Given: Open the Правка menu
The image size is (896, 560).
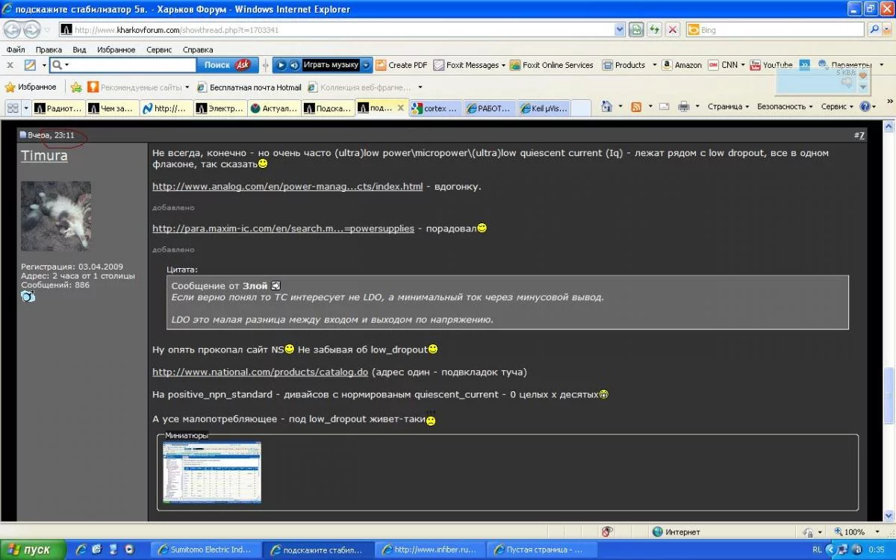Looking at the screenshot, I should (49, 49).
